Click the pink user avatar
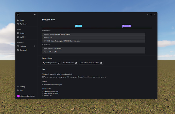The image size is (175, 114). [18, 96]
